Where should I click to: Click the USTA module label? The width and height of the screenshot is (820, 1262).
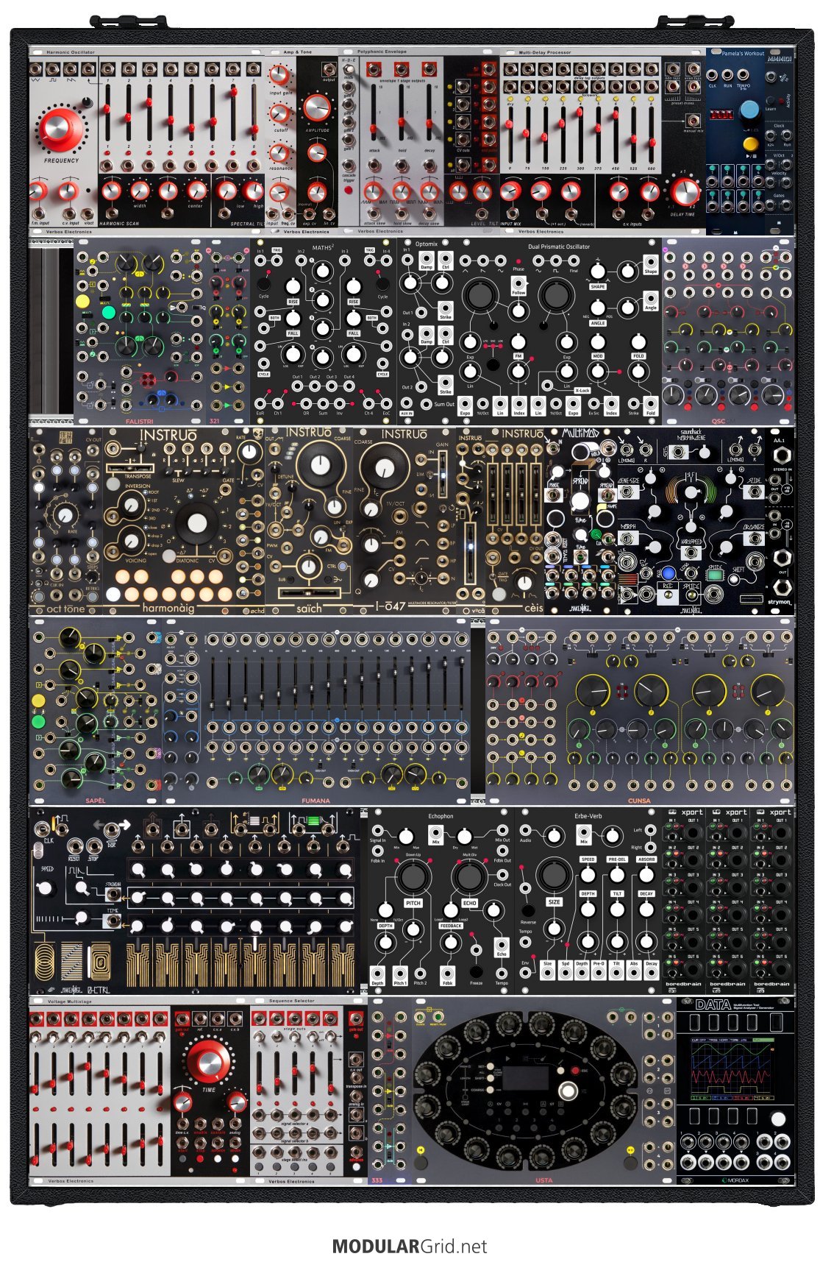(543, 1180)
